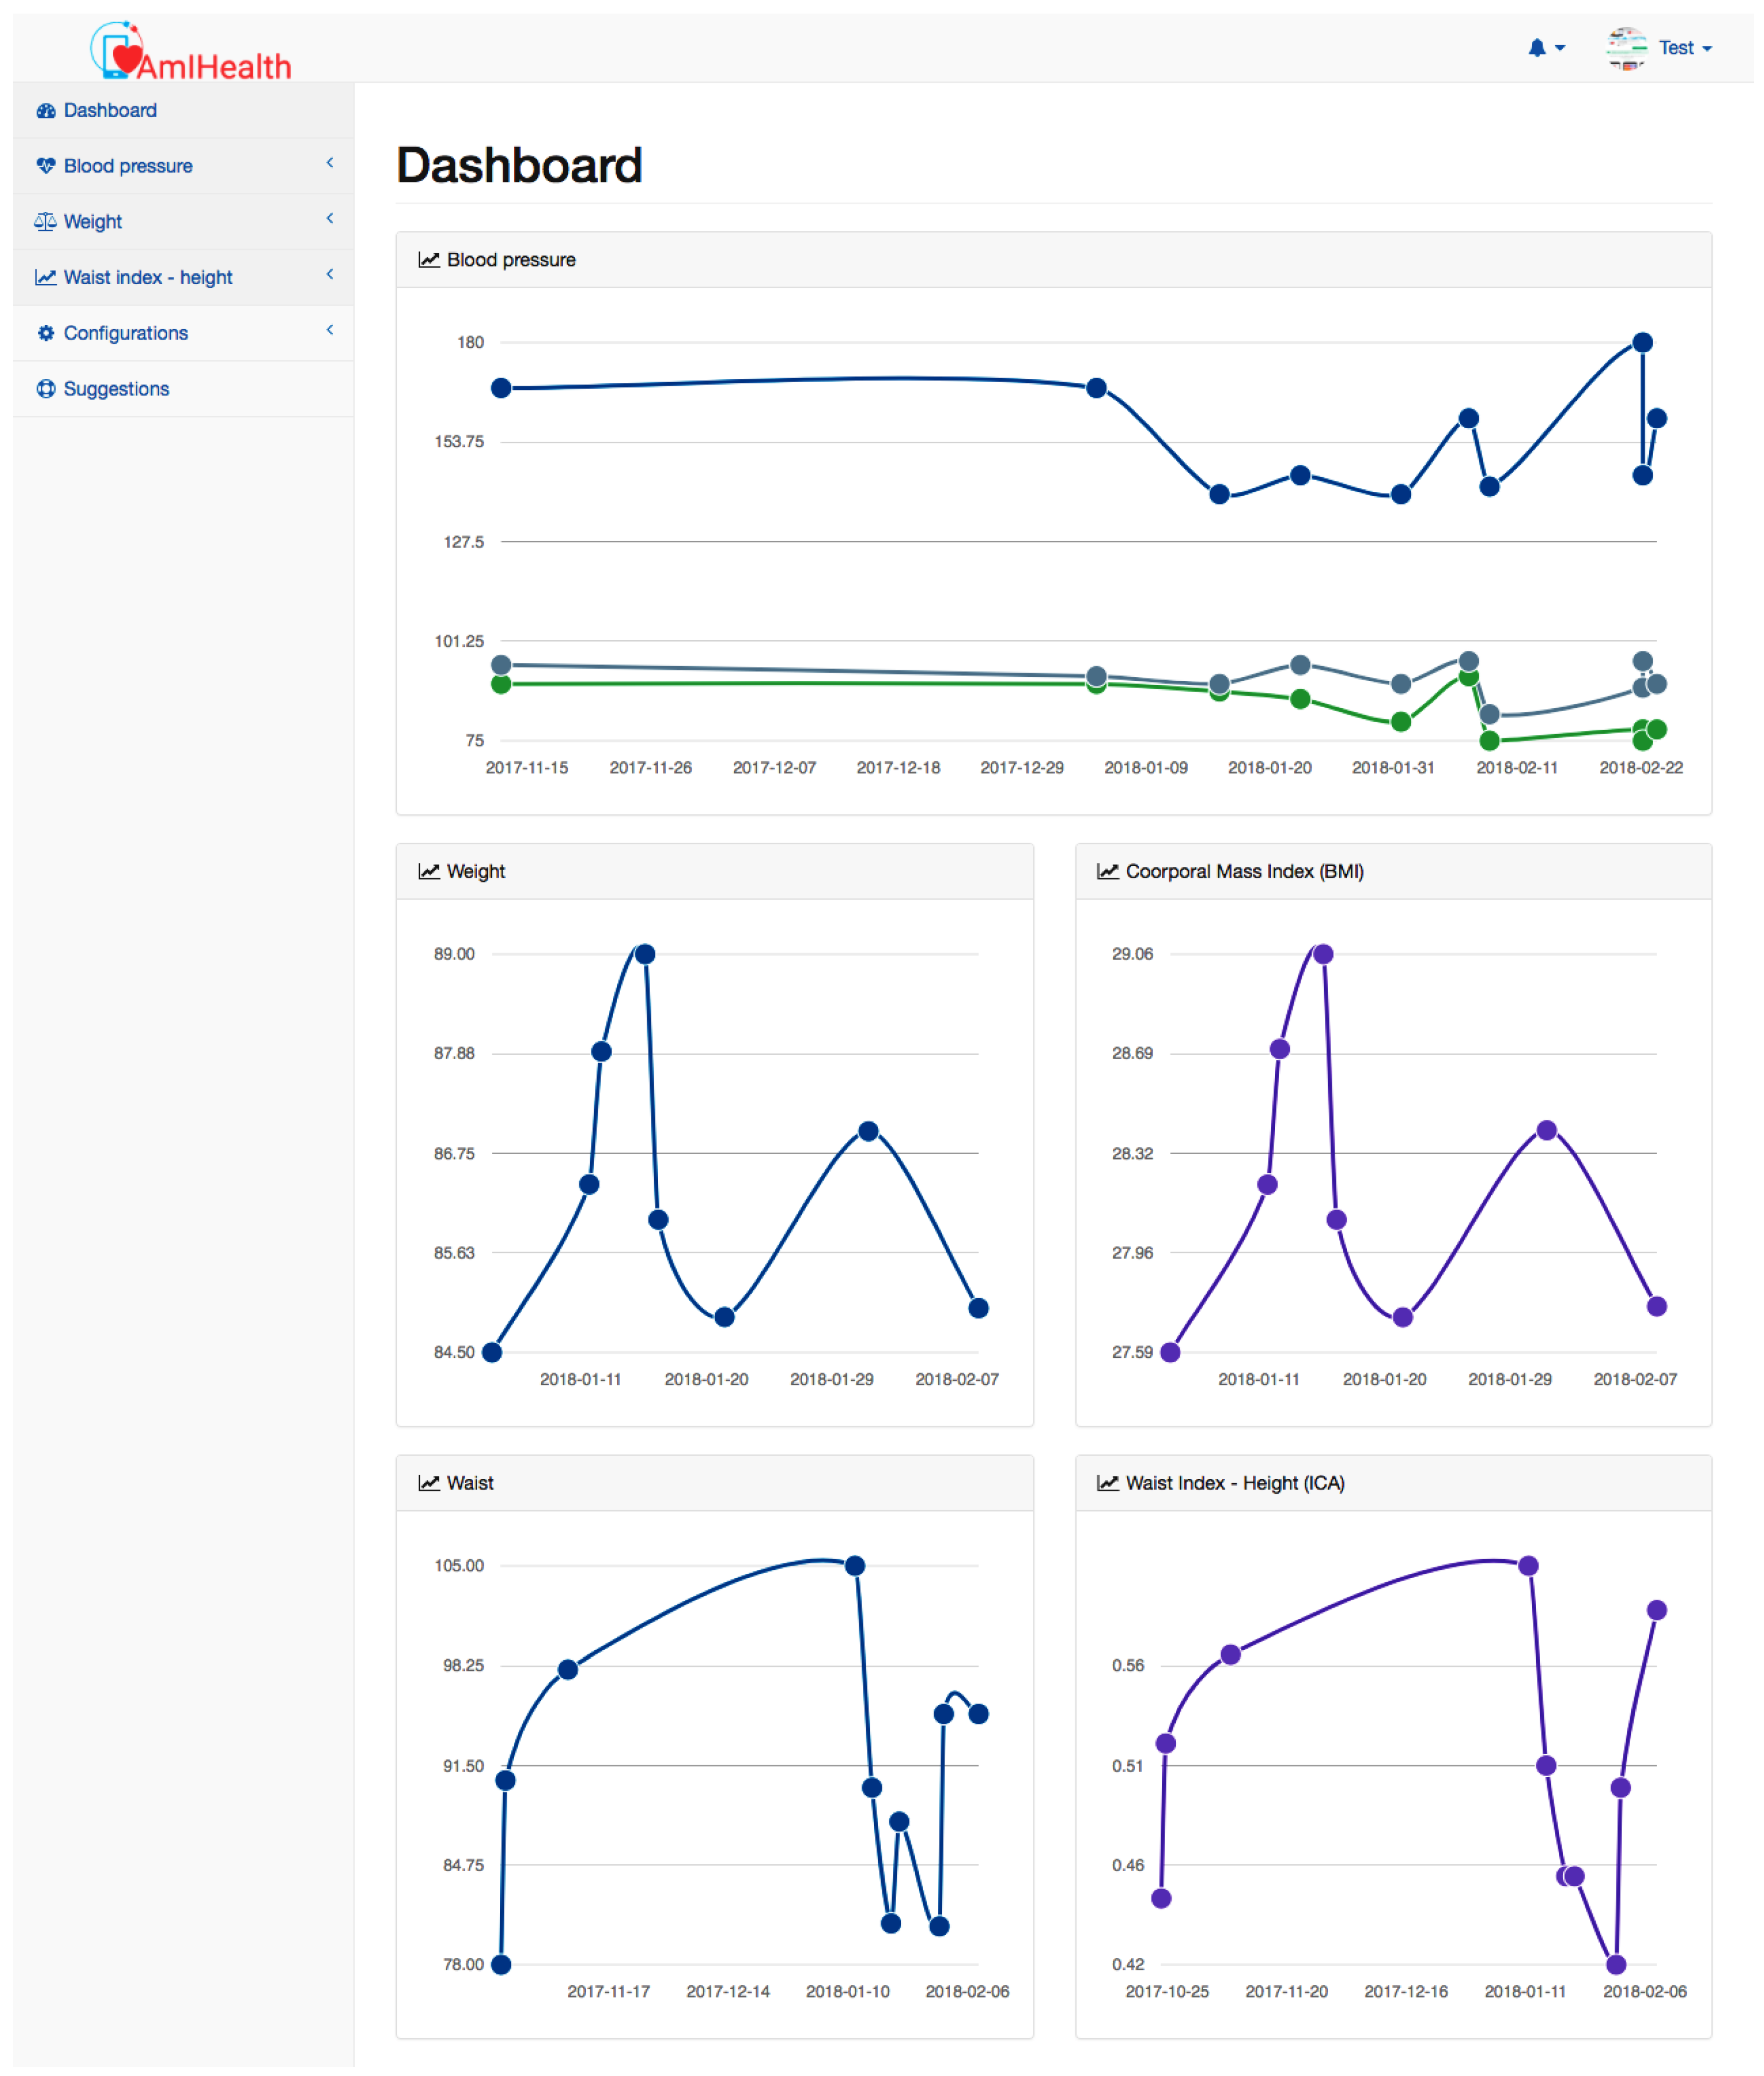Click the Test user avatar image

[1626, 48]
